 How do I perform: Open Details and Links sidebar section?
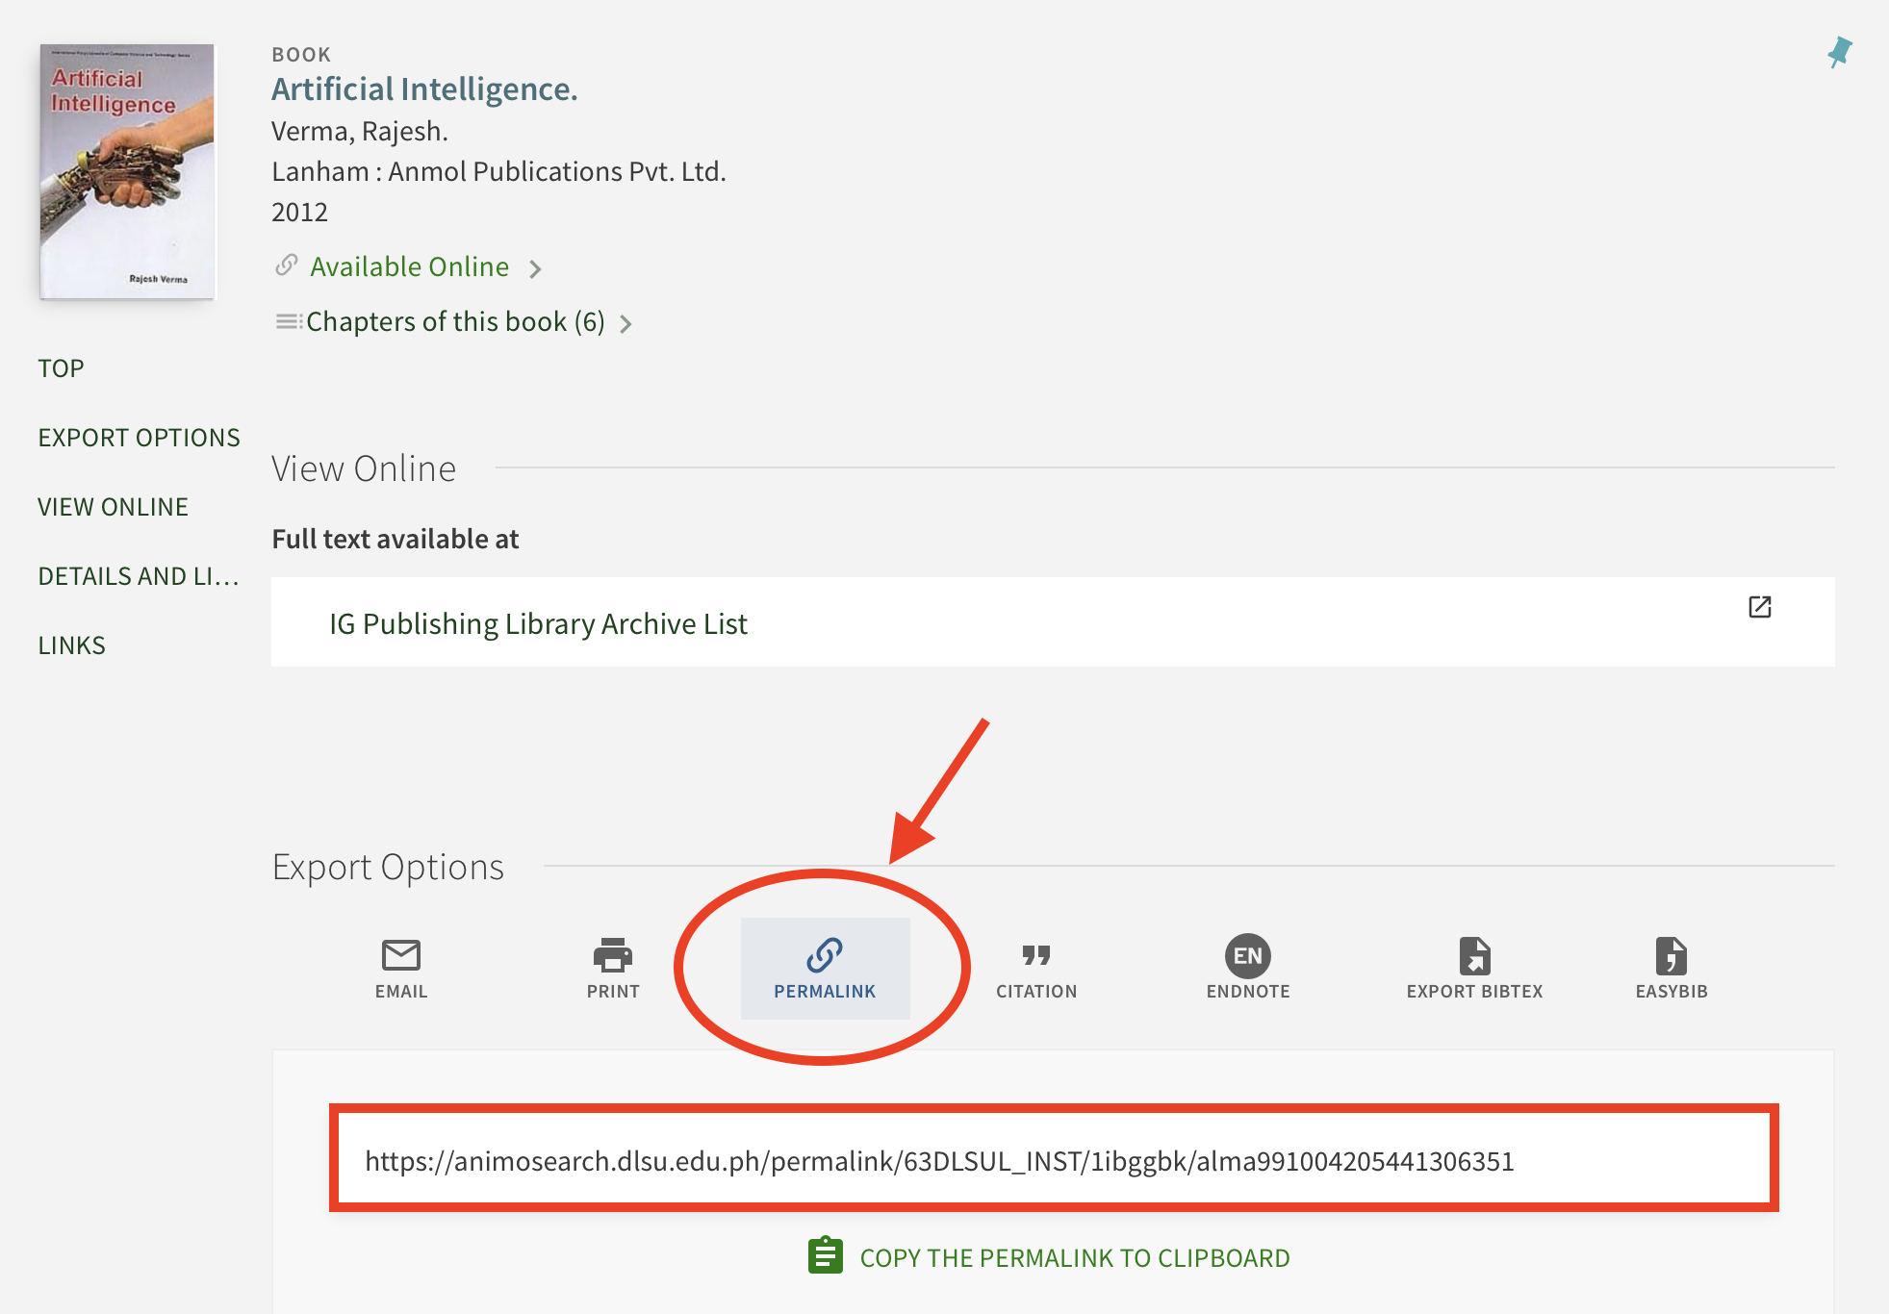point(138,576)
